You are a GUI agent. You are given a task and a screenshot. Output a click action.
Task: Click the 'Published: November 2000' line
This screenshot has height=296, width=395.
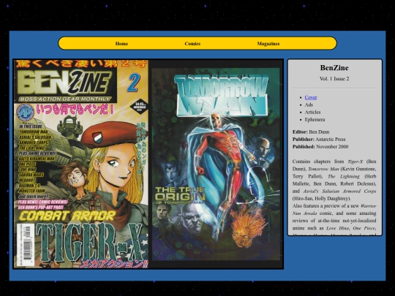pyautogui.click(x=320, y=146)
